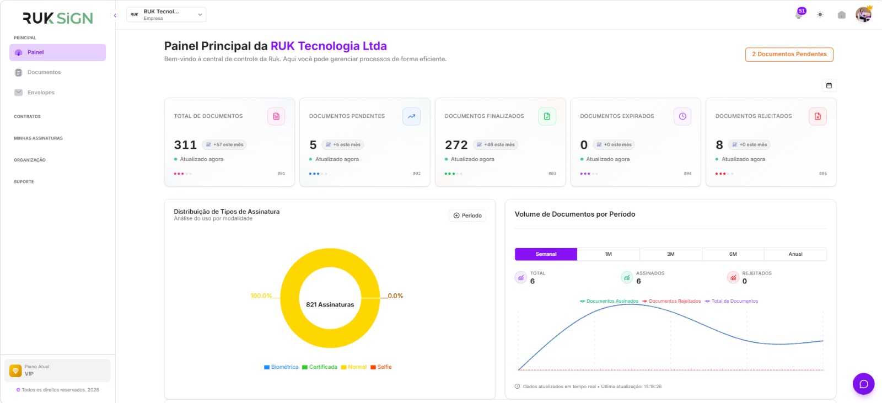Image resolution: width=882 pixels, height=403 pixels.
Task: Toggle light/dark theme sun icon
Action: coord(820,15)
